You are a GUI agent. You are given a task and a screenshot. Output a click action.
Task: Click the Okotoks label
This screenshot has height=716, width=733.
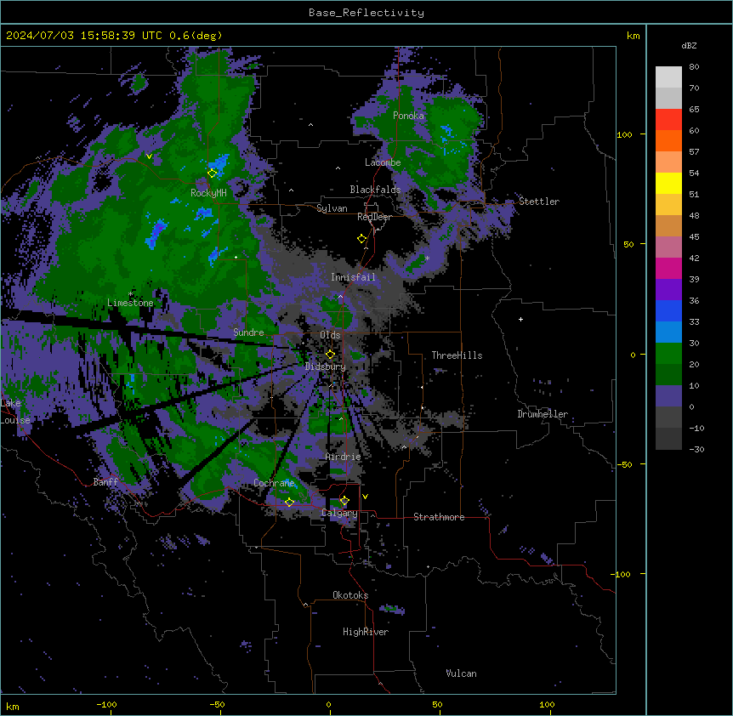[350, 595]
